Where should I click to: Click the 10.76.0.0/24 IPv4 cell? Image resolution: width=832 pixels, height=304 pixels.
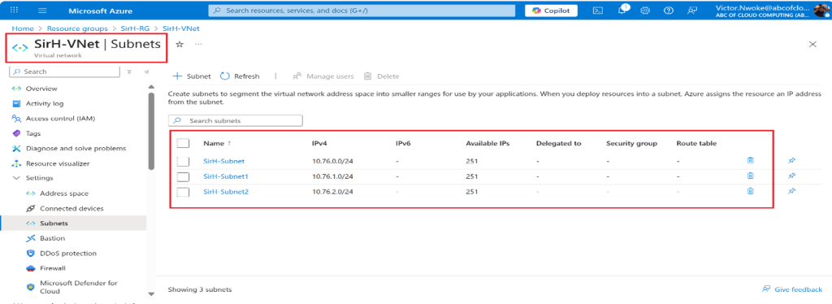(x=332, y=161)
